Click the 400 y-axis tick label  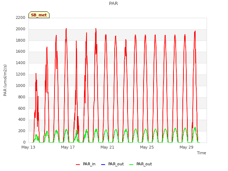22,120
